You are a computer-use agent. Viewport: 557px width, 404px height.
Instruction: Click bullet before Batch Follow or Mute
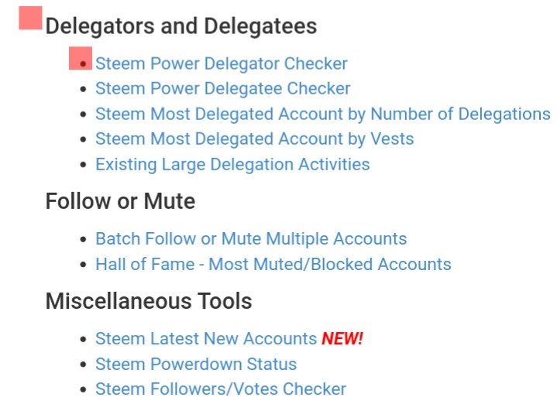pos(84,239)
